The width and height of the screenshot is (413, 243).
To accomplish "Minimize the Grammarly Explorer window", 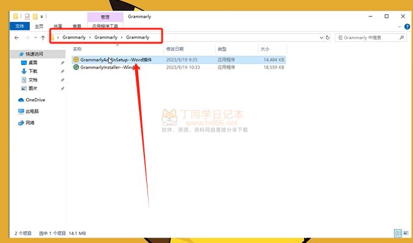I will coord(370,17).
